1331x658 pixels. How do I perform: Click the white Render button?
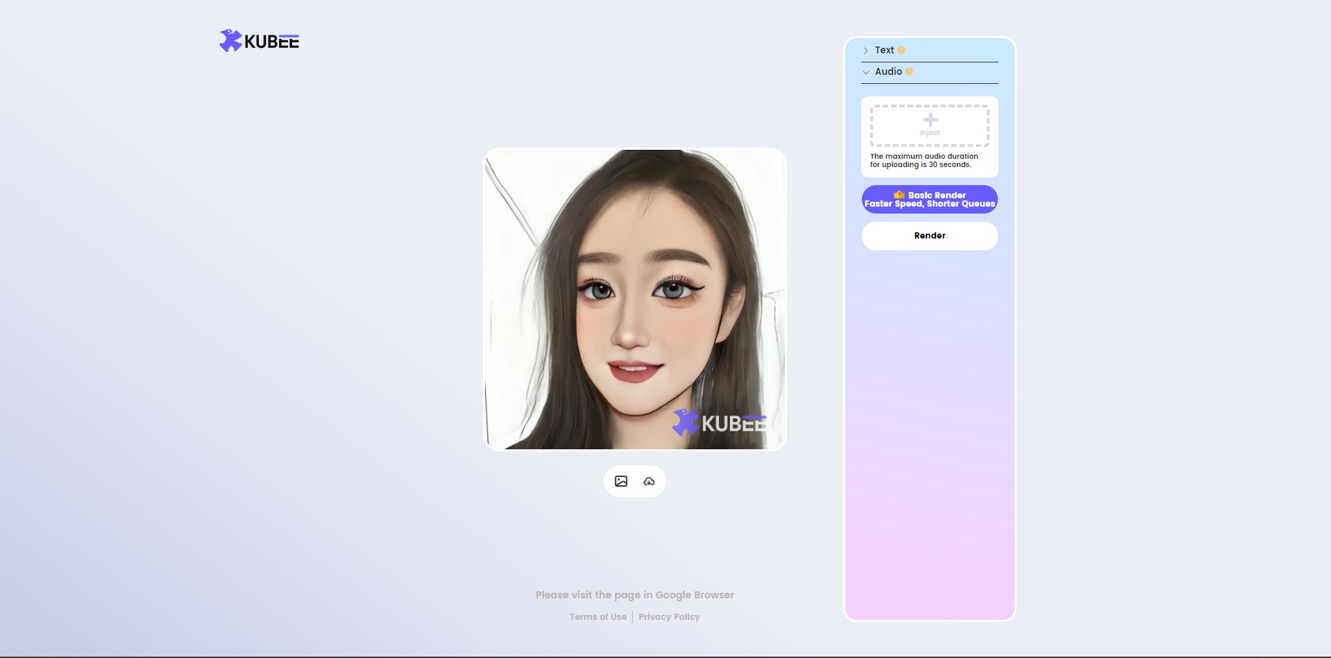[x=930, y=236]
